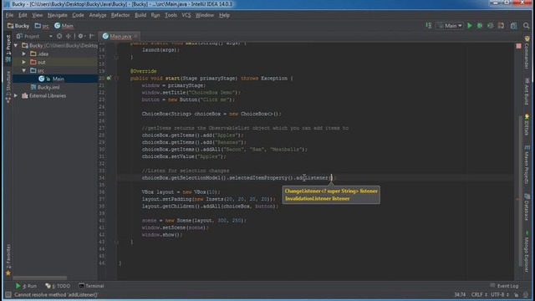Expand the out folder
This screenshot has height=301, width=535.
click(24, 62)
